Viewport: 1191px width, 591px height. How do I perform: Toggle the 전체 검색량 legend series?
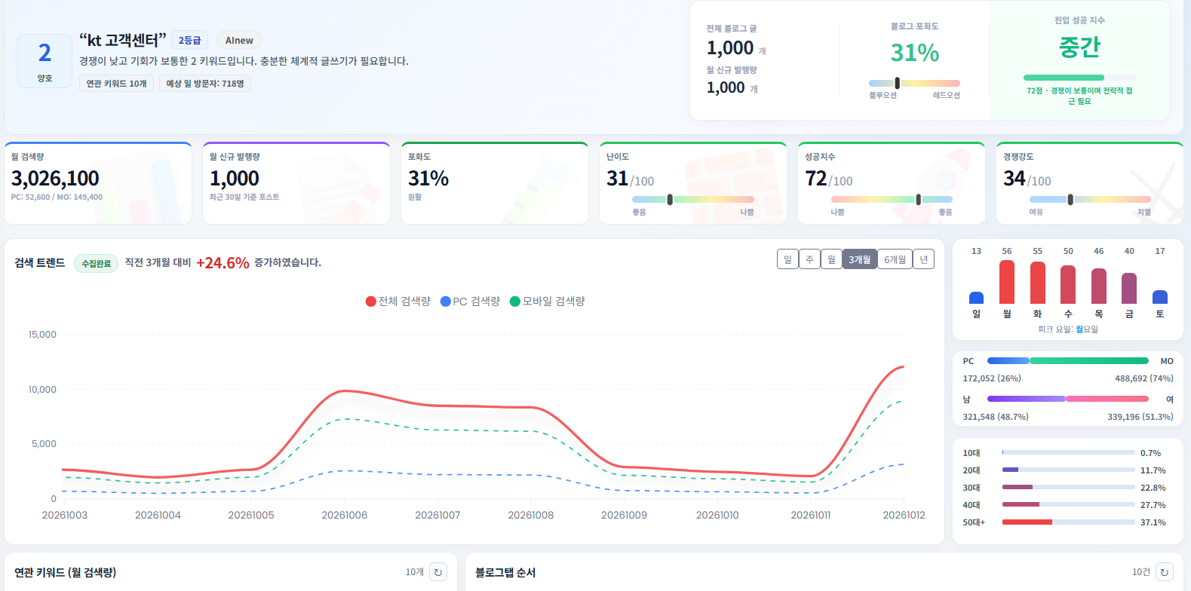[398, 302]
